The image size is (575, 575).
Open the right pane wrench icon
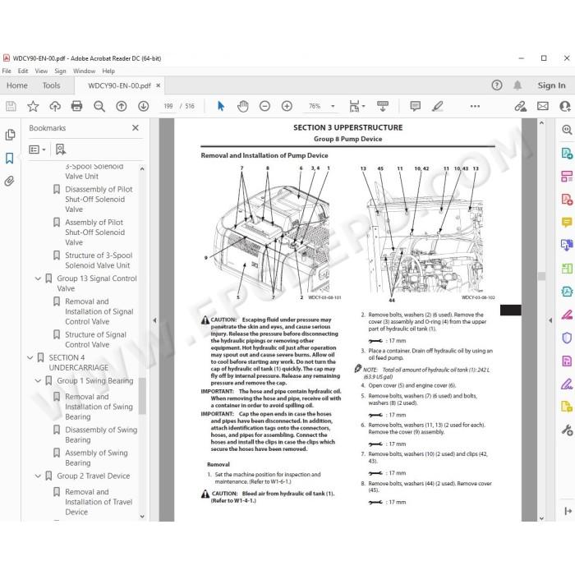pyautogui.click(x=567, y=430)
